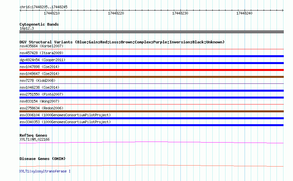Select esv3306104 1000GenomesConsortiumPilotProject label
293x181 pixels.
(x=65, y=115)
